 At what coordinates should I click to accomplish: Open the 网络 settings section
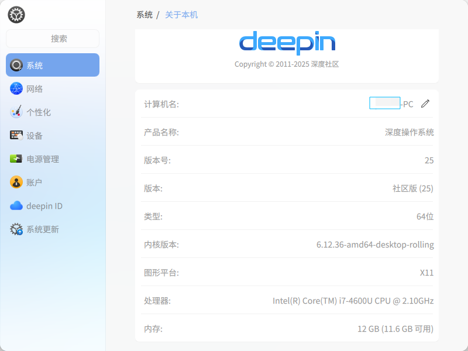[53, 89]
